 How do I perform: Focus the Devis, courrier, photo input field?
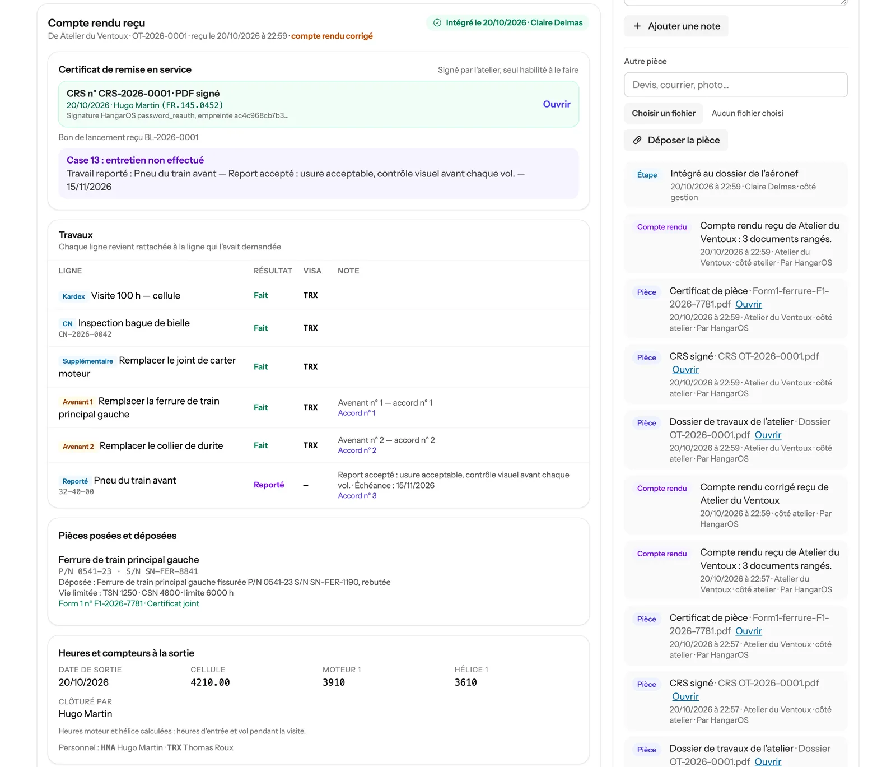(x=735, y=85)
